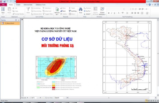Align text left

pos(132,13)
